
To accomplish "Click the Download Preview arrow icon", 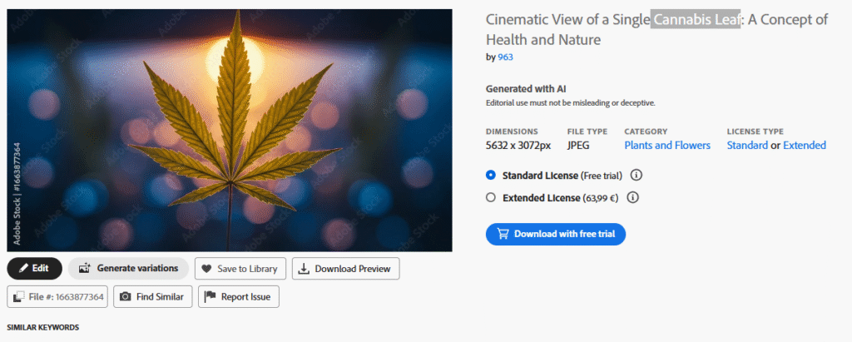I will coord(304,269).
